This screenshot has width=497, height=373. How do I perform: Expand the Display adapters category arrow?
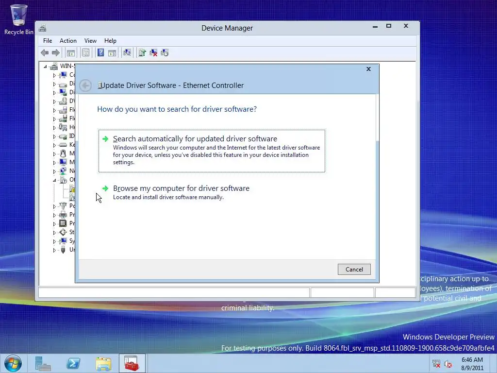click(x=54, y=93)
